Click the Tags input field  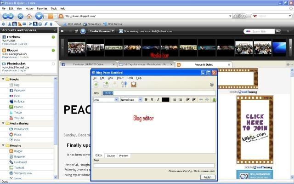(x=154, y=166)
